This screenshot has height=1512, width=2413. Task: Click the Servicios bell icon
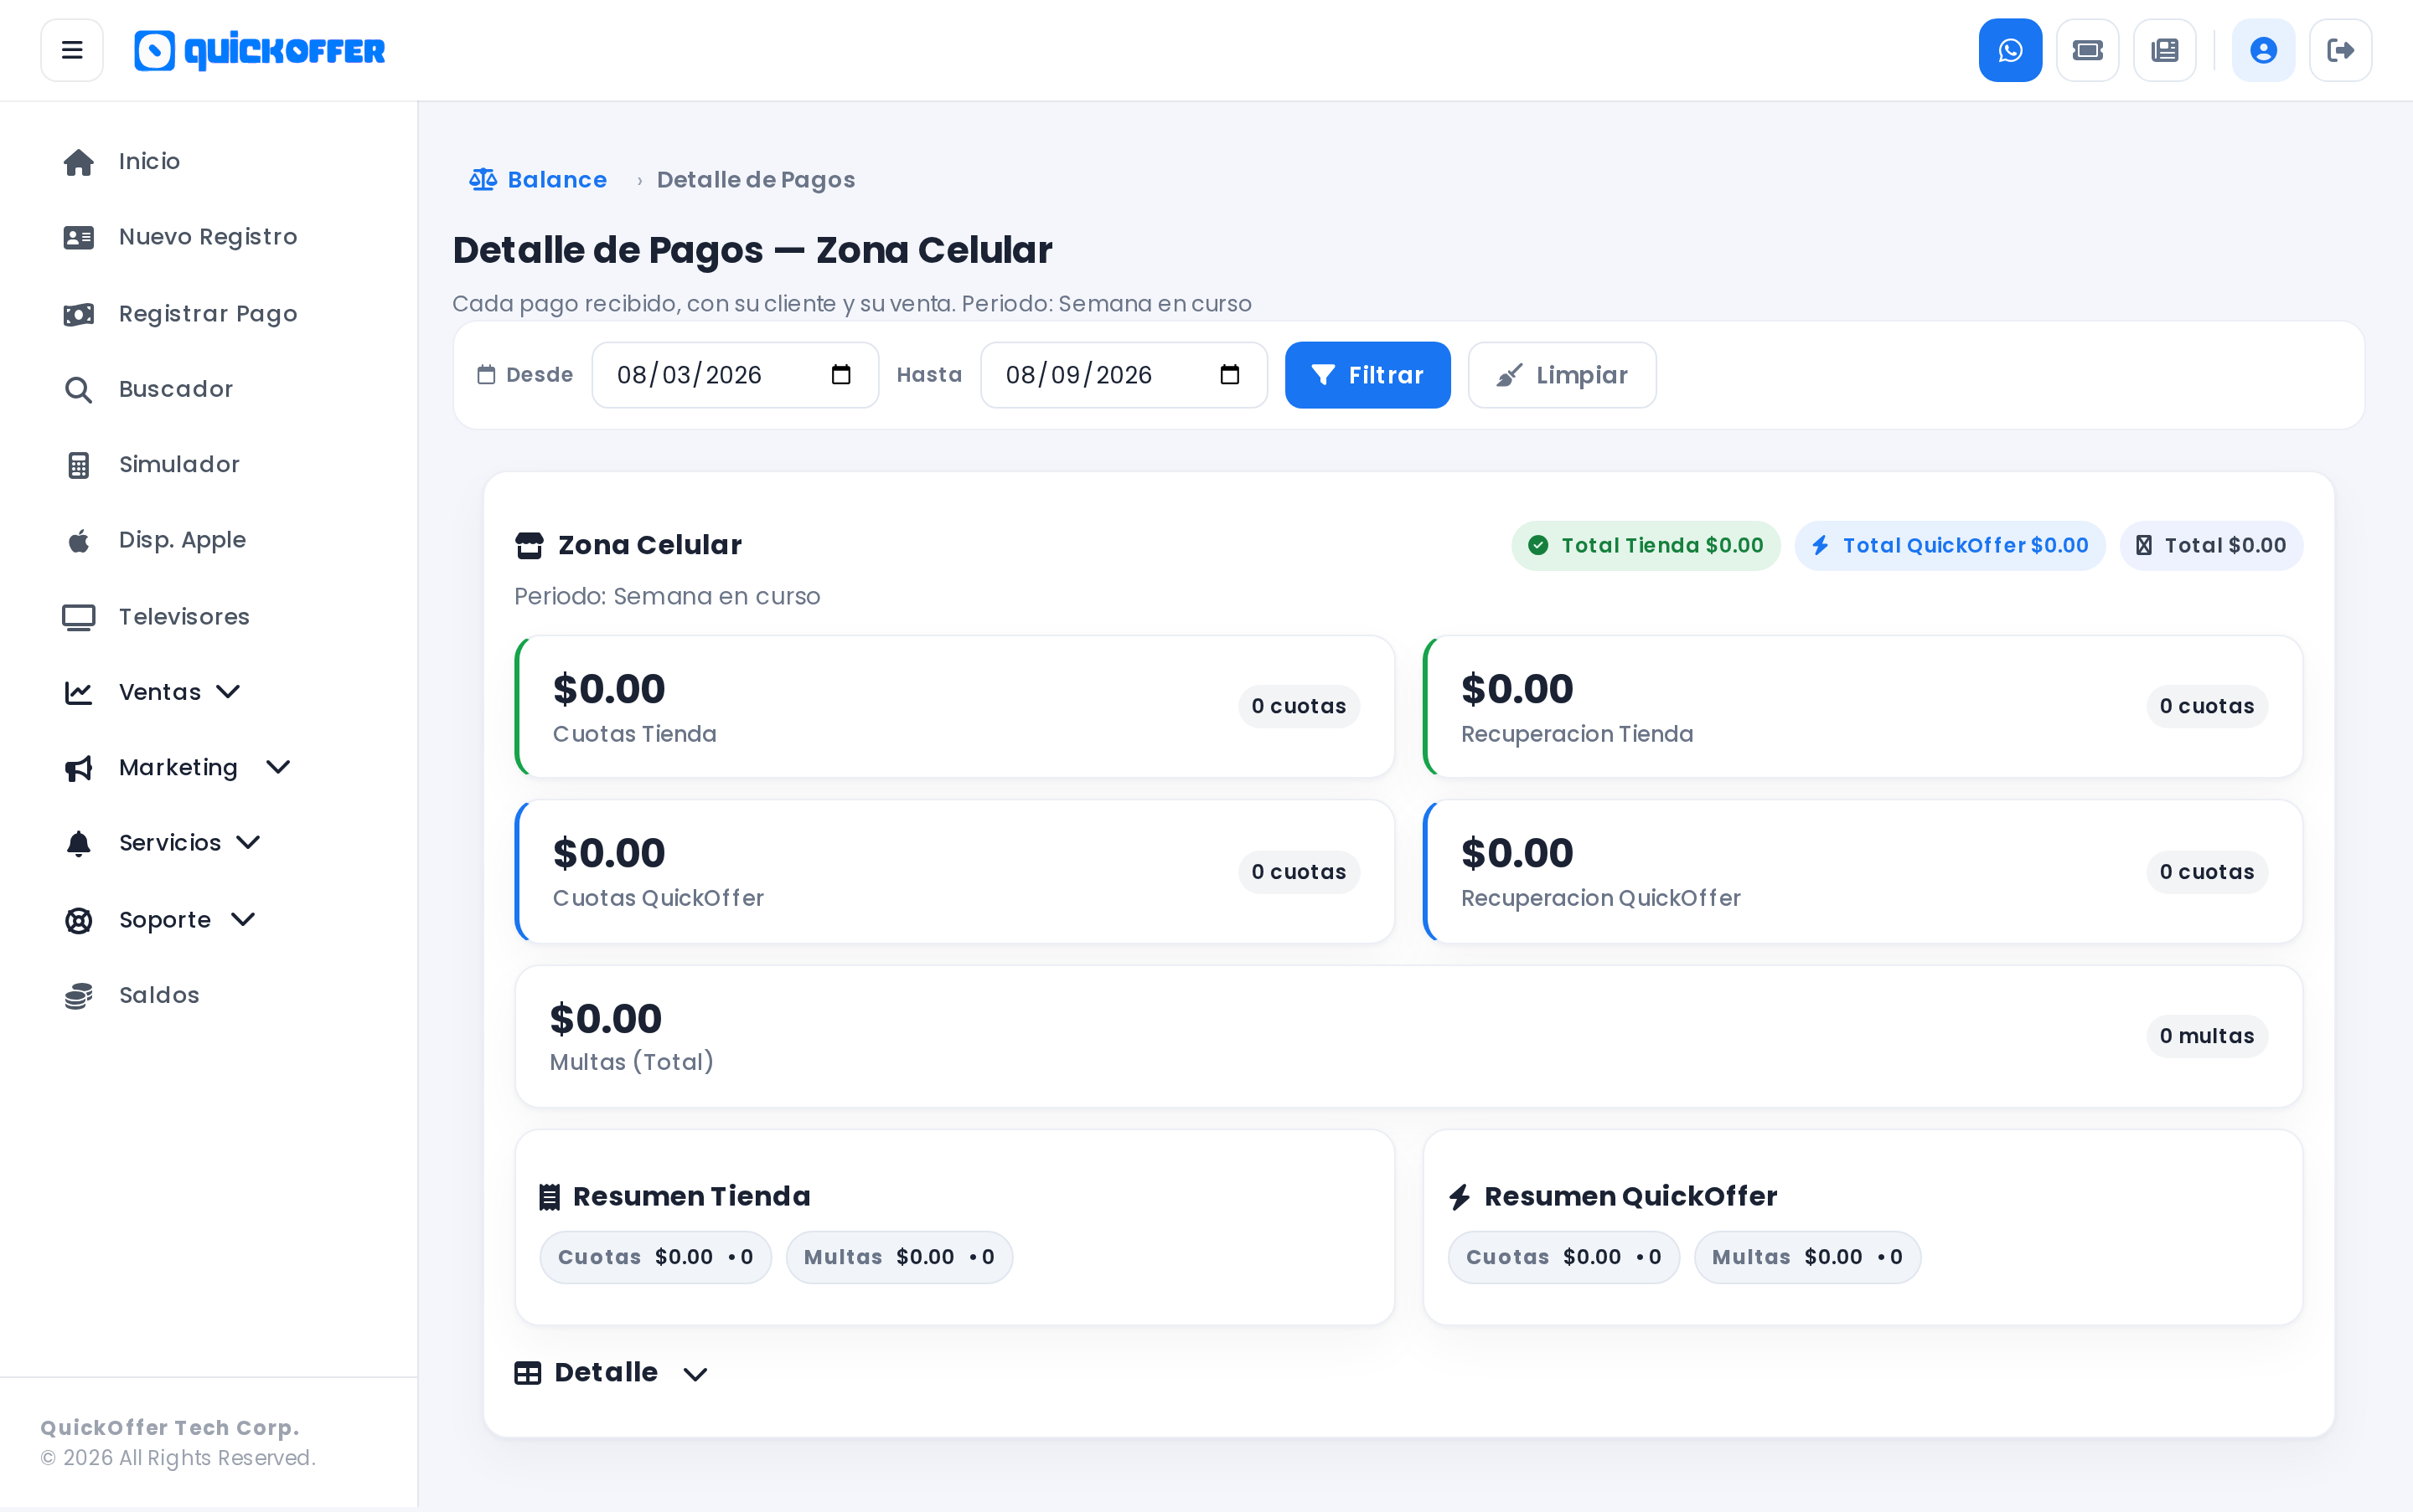click(78, 843)
